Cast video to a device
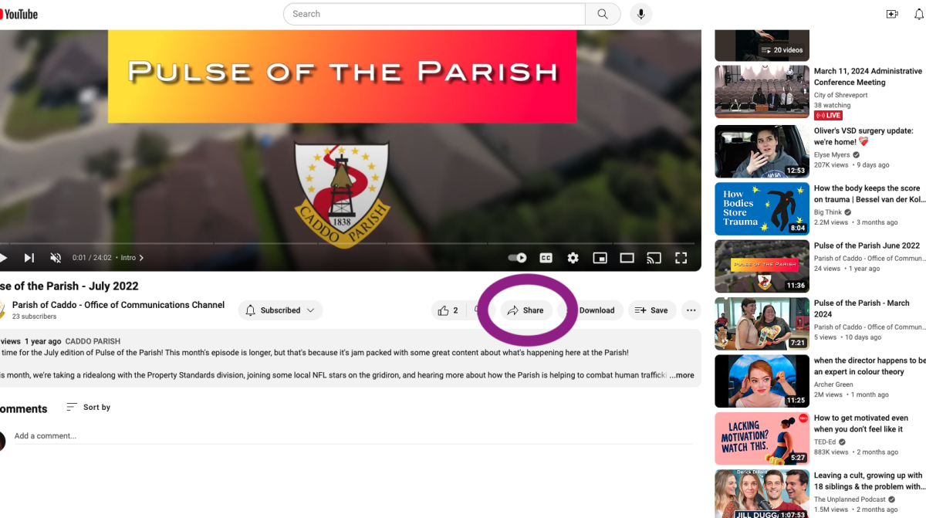The height and width of the screenshot is (518, 926). coord(654,258)
